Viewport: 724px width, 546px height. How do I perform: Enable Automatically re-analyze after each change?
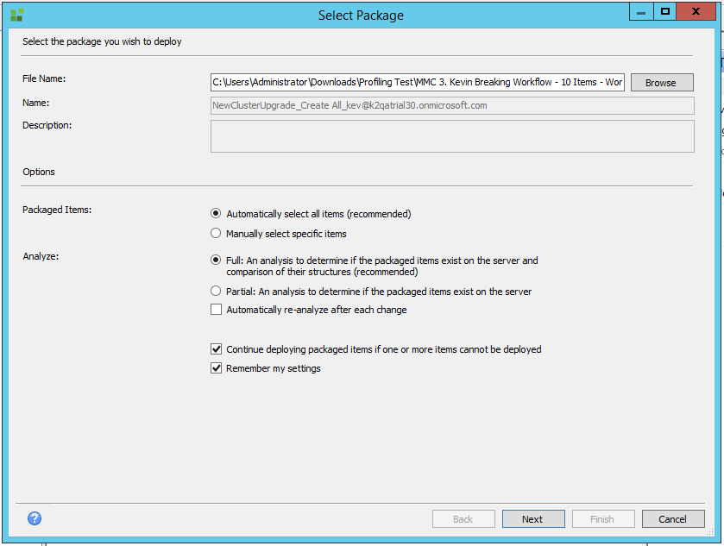216,310
